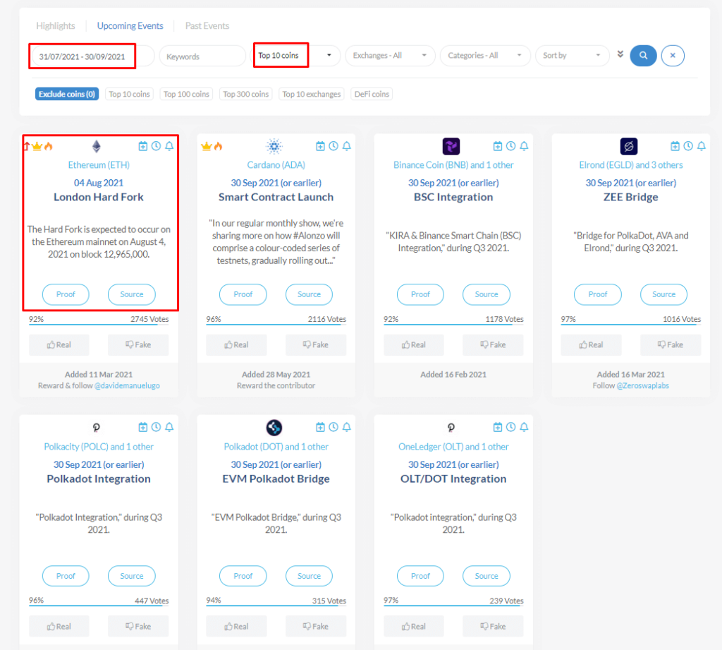Add the Cardano Smart Contract Launch to calendar

tap(320, 146)
